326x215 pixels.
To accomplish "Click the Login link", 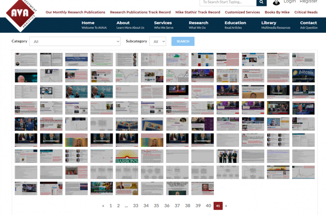I will [289, 2].
